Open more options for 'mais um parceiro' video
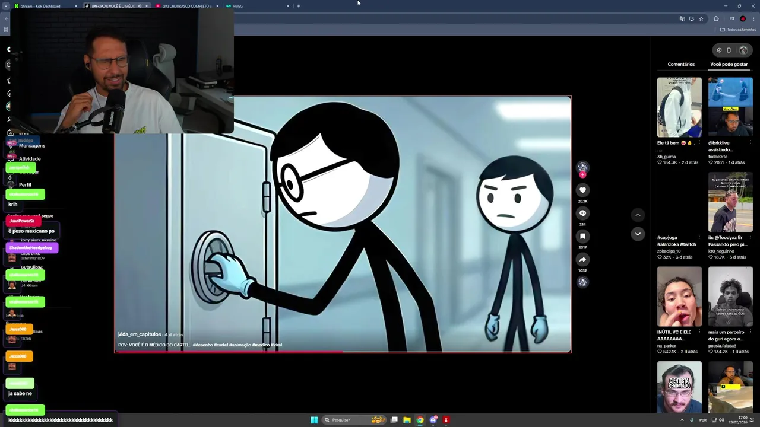This screenshot has width=760, height=427. coord(750,333)
